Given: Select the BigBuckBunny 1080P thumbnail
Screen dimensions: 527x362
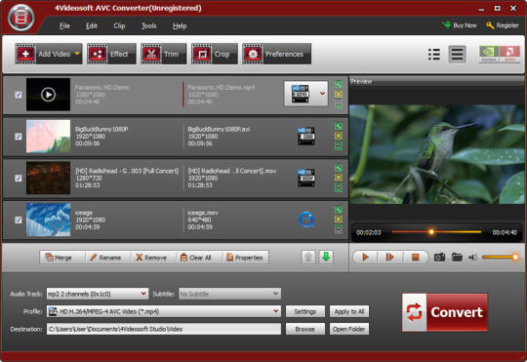Looking at the screenshot, I should [x=49, y=137].
